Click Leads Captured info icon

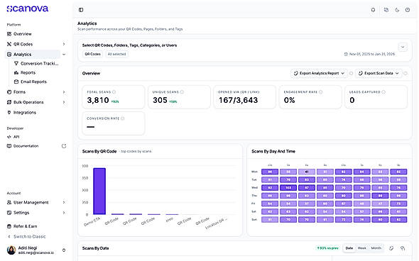pos(383,91)
